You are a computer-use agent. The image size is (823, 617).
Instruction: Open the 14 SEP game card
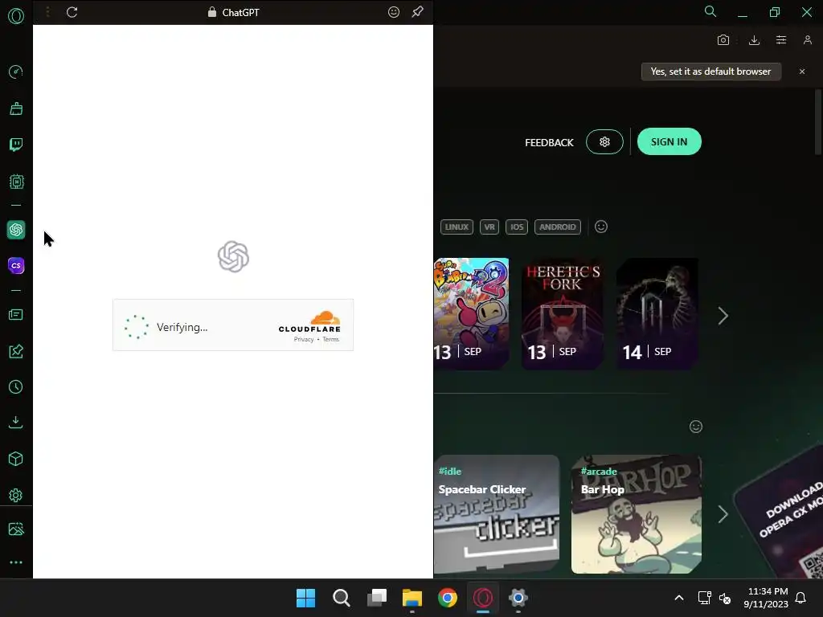pyautogui.click(x=657, y=314)
